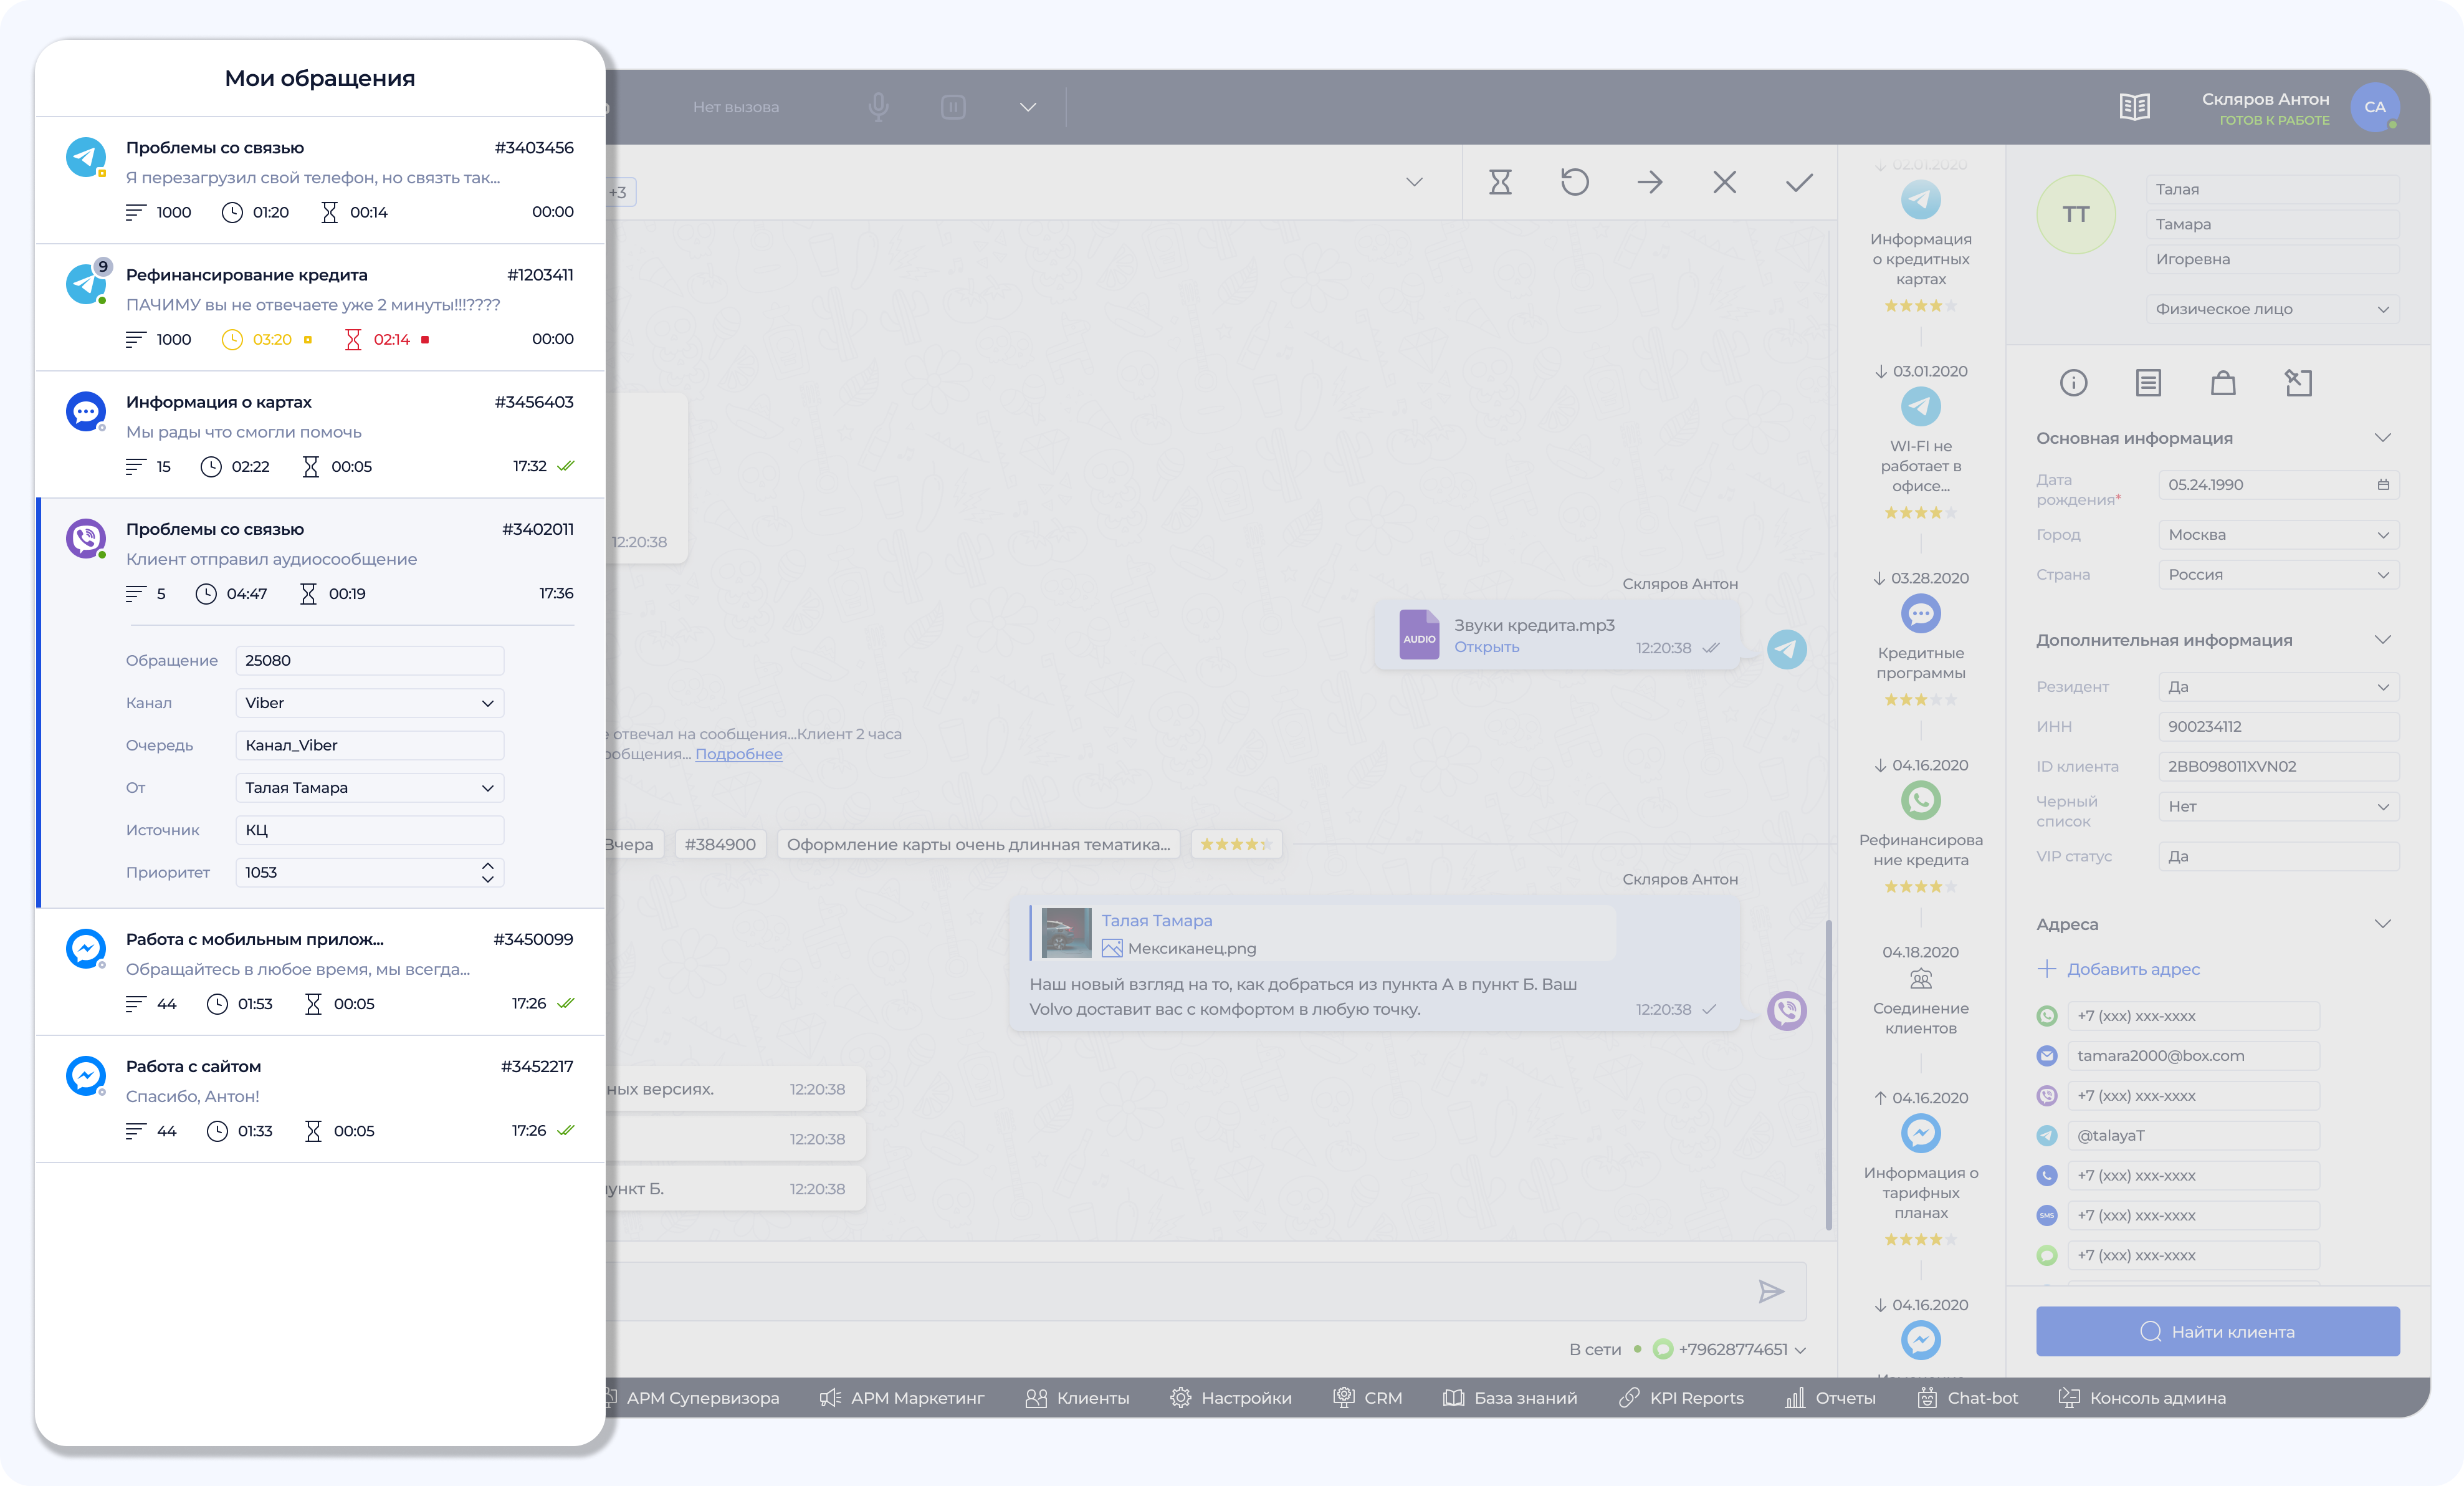Screen dimensions: 2464x1486
Task: Open the client document list tab icon
Action: (2148, 382)
